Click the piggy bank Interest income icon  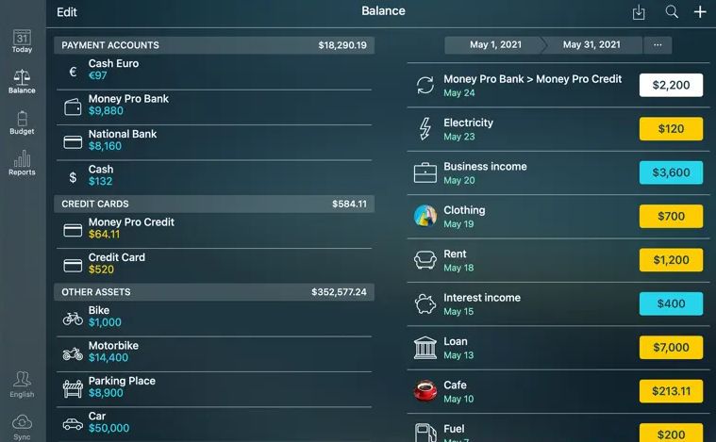[x=425, y=303]
